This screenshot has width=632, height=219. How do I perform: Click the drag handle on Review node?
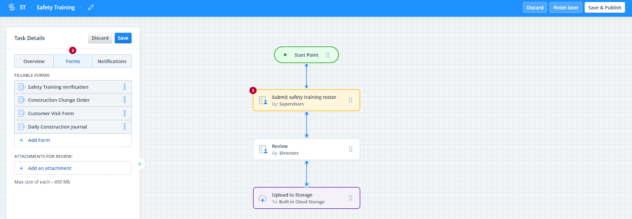click(x=350, y=149)
